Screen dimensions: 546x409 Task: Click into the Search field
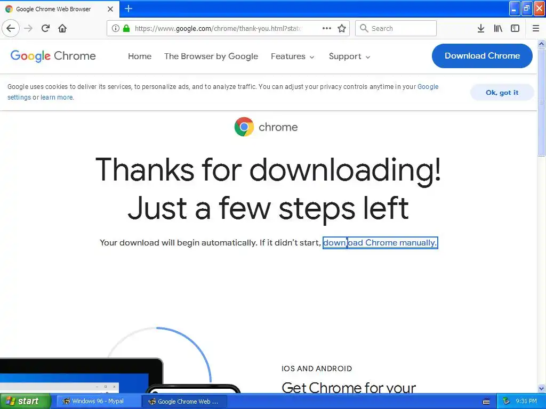[396, 28]
